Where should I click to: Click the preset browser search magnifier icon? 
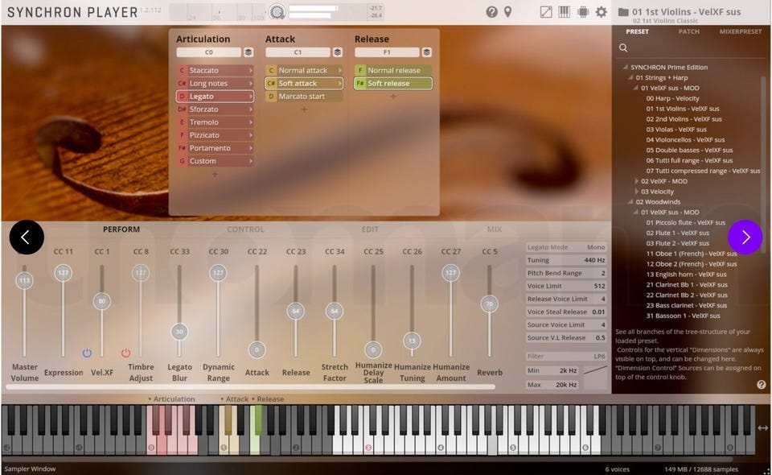[x=623, y=48]
